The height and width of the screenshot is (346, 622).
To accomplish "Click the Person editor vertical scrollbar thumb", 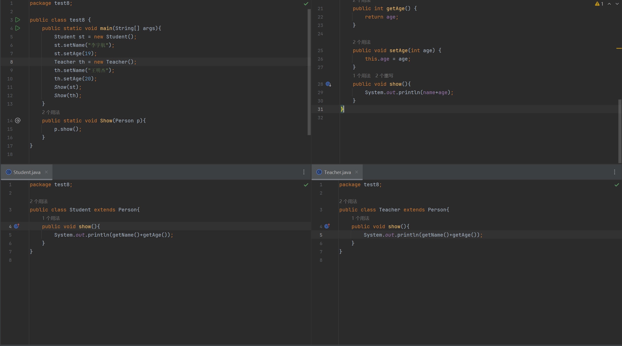I will point(620,131).
